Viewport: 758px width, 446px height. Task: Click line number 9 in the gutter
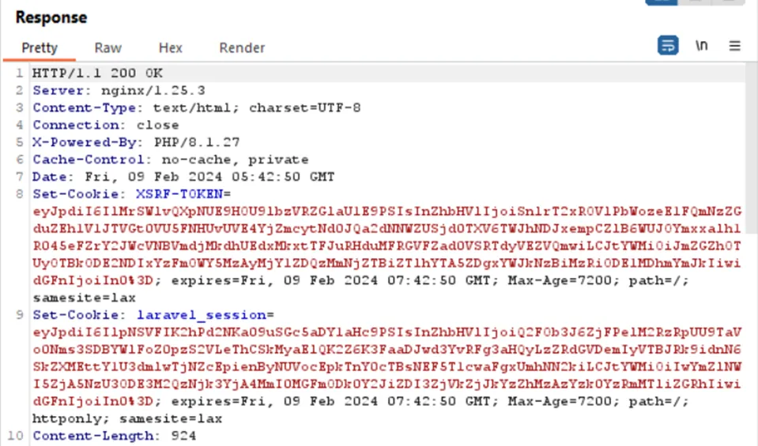(21, 315)
